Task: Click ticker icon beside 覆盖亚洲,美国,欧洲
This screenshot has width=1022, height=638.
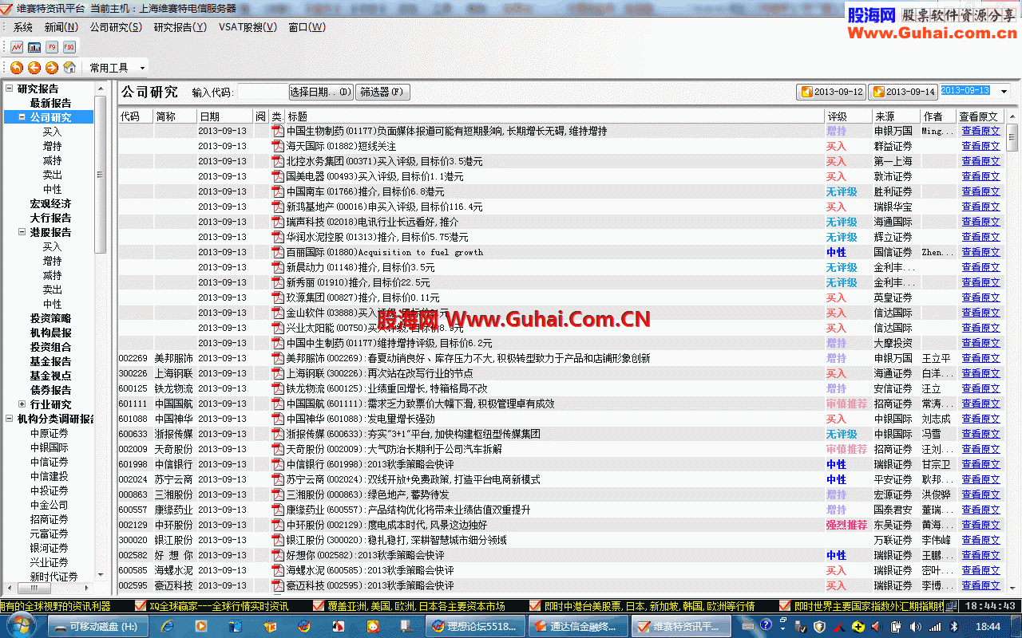Action: tap(319, 606)
